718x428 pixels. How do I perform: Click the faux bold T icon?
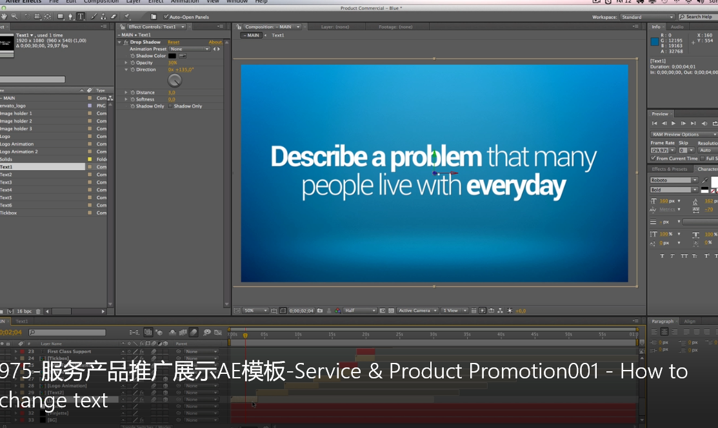[662, 256]
